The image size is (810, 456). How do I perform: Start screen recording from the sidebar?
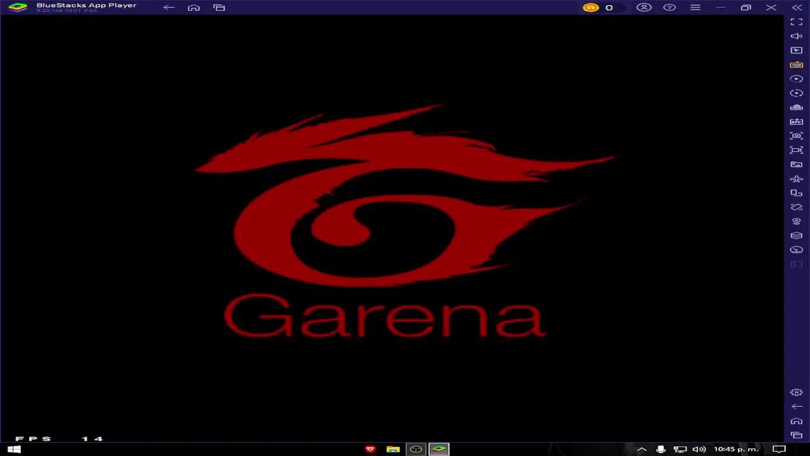click(796, 150)
